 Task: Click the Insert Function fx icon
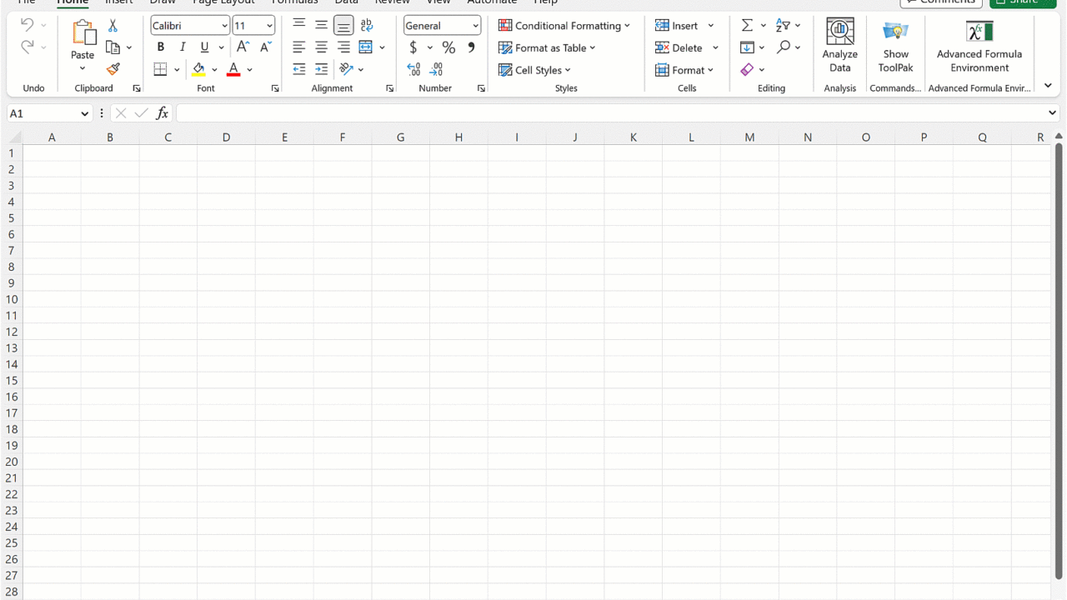pos(163,113)
